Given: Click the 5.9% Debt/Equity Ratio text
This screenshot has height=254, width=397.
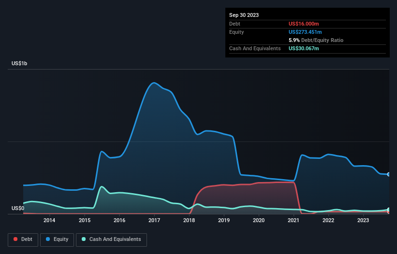Looking at the screenshot, I should 316,40.
